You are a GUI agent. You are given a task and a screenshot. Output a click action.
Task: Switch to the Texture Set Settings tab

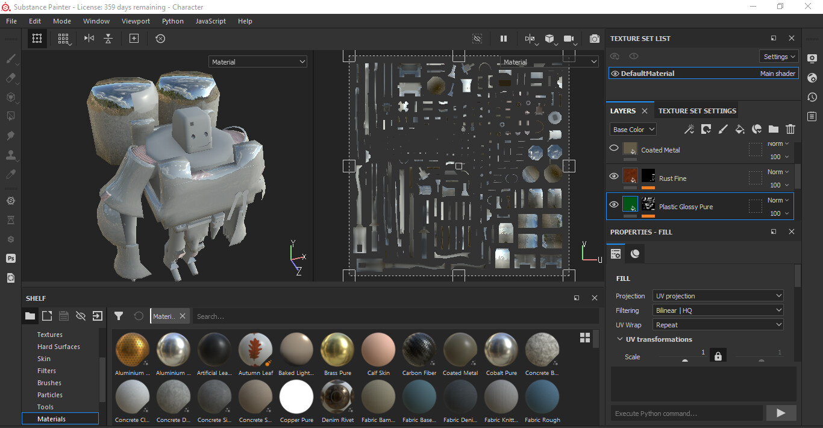(697, 110)
